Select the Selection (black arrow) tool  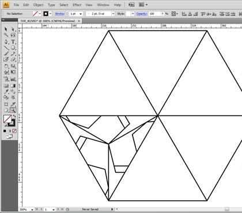pos(6,29)
